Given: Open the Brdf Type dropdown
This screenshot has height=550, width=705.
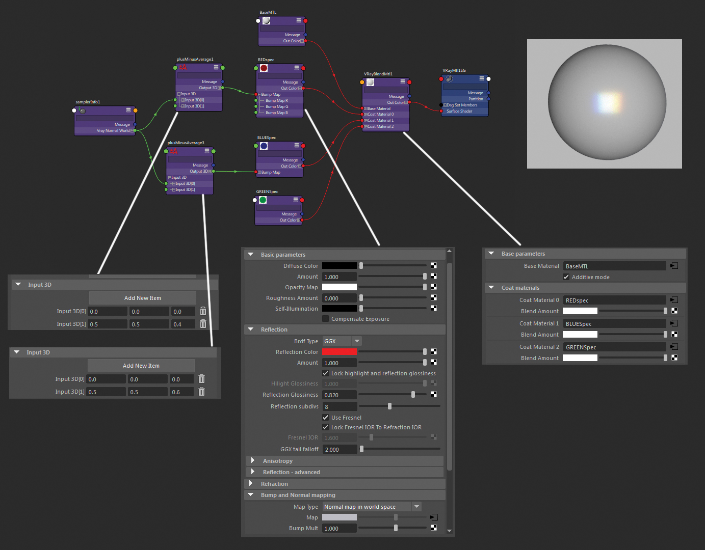Looking at the screenshot, I should click(356, 341).
